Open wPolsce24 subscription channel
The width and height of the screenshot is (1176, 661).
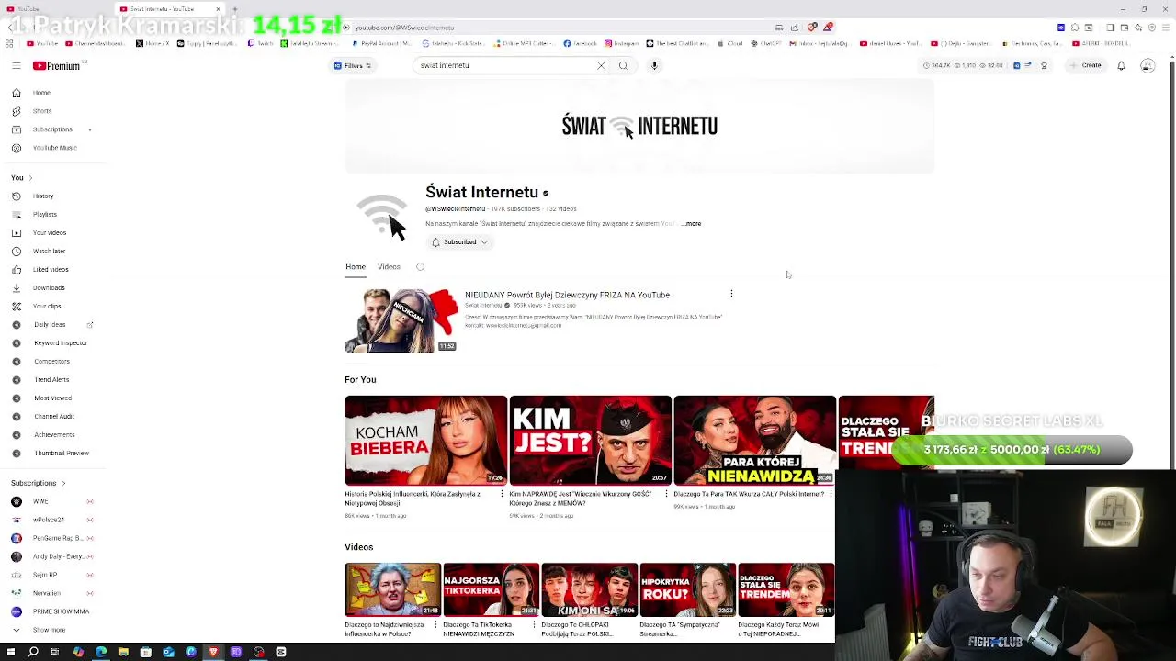pos(49,520)
